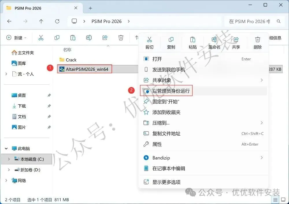Image resolution: width=289 pixels, height=204 pixels.
Task: Expand the 网络 tree node
Action: (x=6, y=180)
